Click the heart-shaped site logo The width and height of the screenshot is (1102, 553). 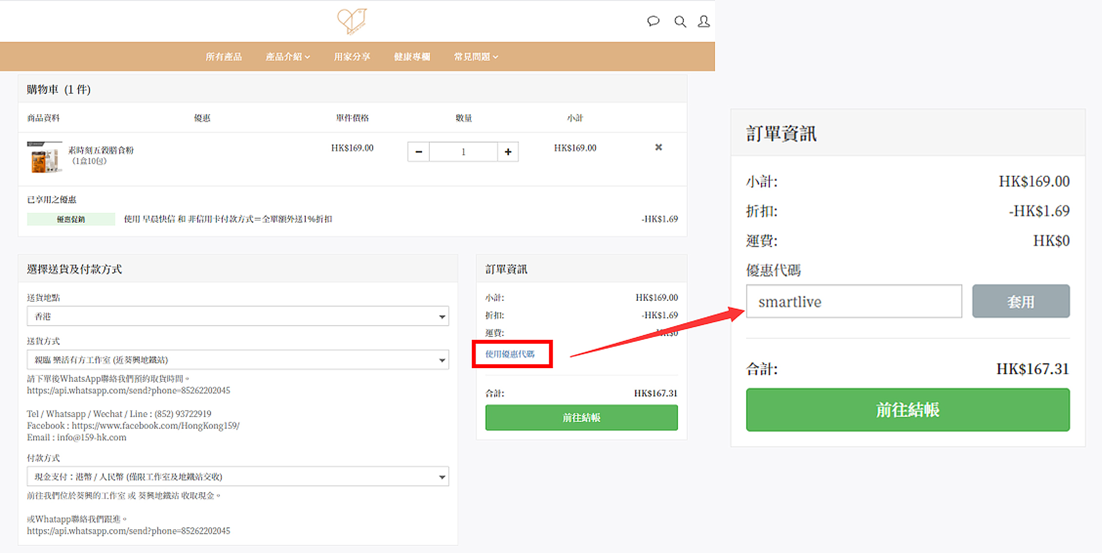(352, 21)
